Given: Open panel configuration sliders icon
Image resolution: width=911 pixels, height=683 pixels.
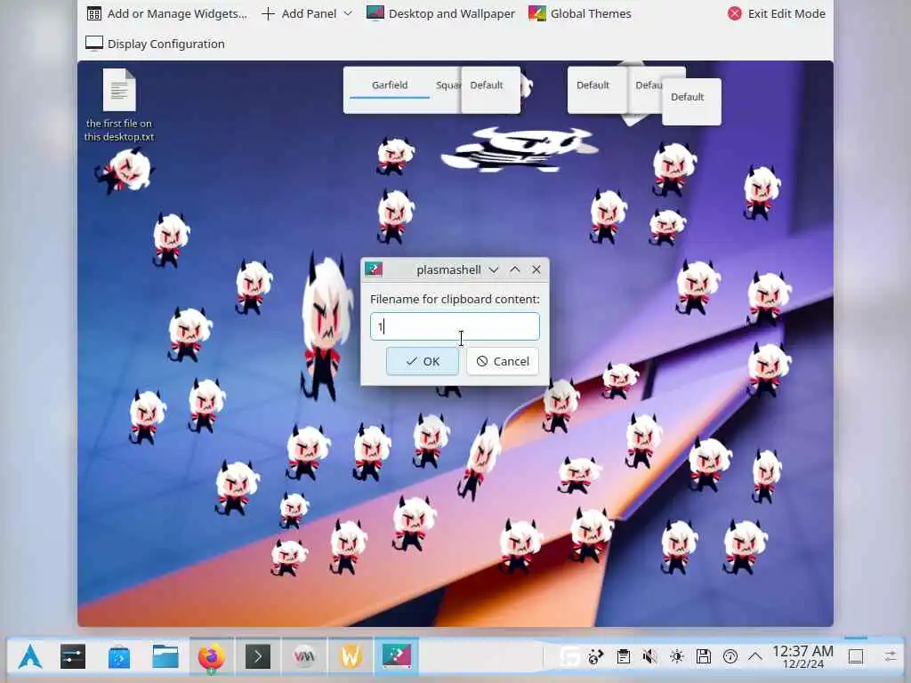Looking at the screenshot, I should [x=890, y=657].
